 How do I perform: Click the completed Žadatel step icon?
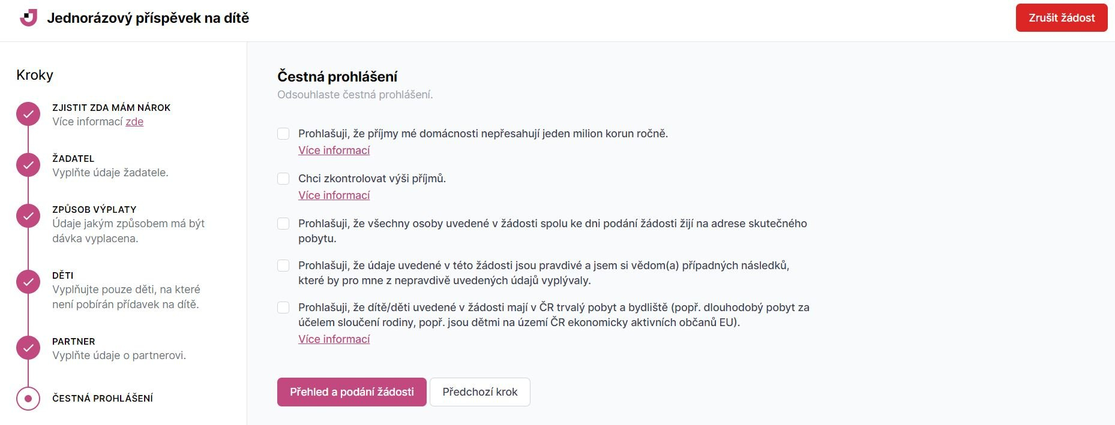pos(28,165)
